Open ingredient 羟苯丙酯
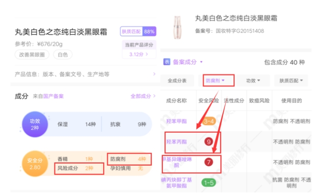The width and height of the screenshot is (319, 196). pyautogui.click(x=177, y=142)
